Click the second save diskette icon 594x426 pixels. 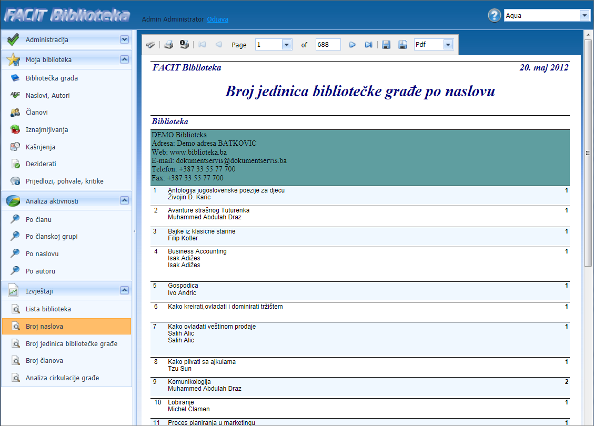402,45
